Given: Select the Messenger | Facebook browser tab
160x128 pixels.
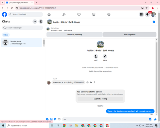Looking at the screenshot, I should coord(20,3).
